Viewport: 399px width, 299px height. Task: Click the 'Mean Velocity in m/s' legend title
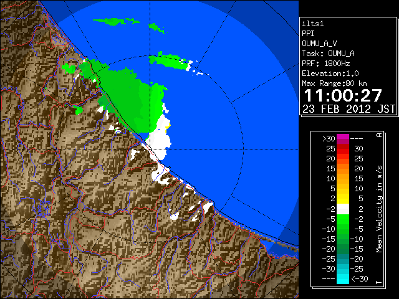(x=379, y=209)
